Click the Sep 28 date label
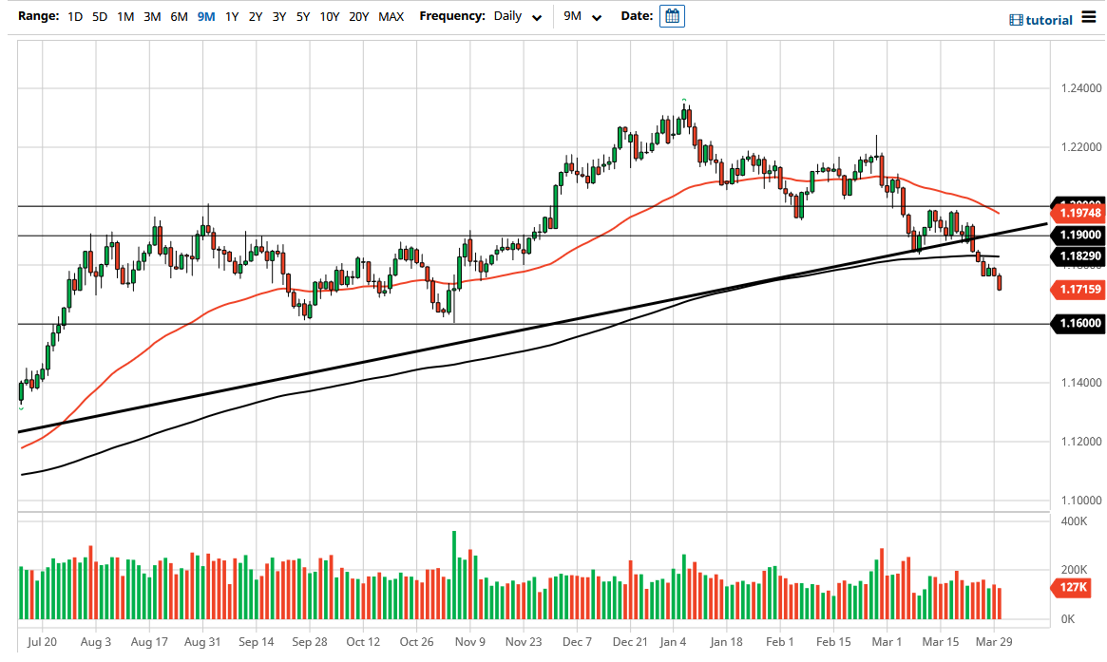The width and height of the screenshot is (1107, 662). (309, 641)
